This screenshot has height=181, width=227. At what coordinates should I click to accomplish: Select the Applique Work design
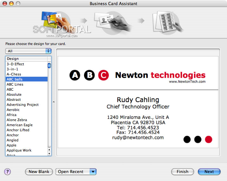coord(27,150)
